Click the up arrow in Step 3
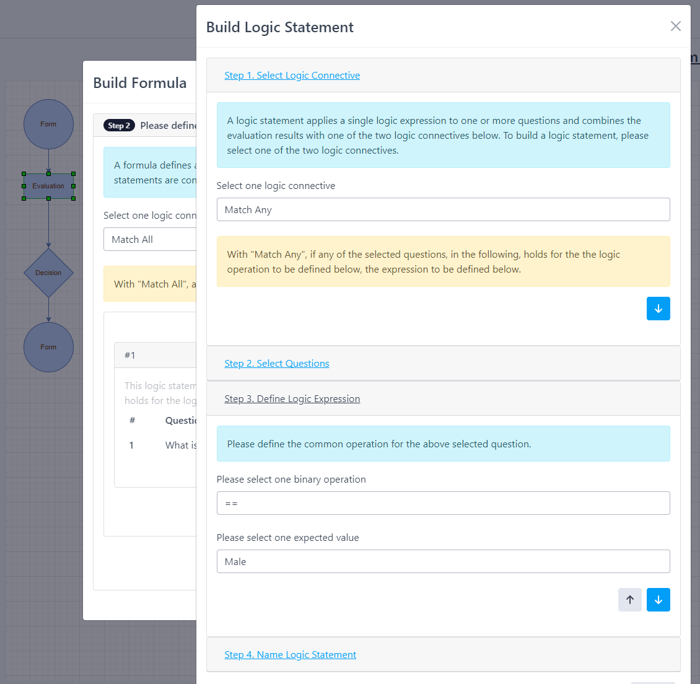Screen dimensions: 700x684 click(629, 600)
